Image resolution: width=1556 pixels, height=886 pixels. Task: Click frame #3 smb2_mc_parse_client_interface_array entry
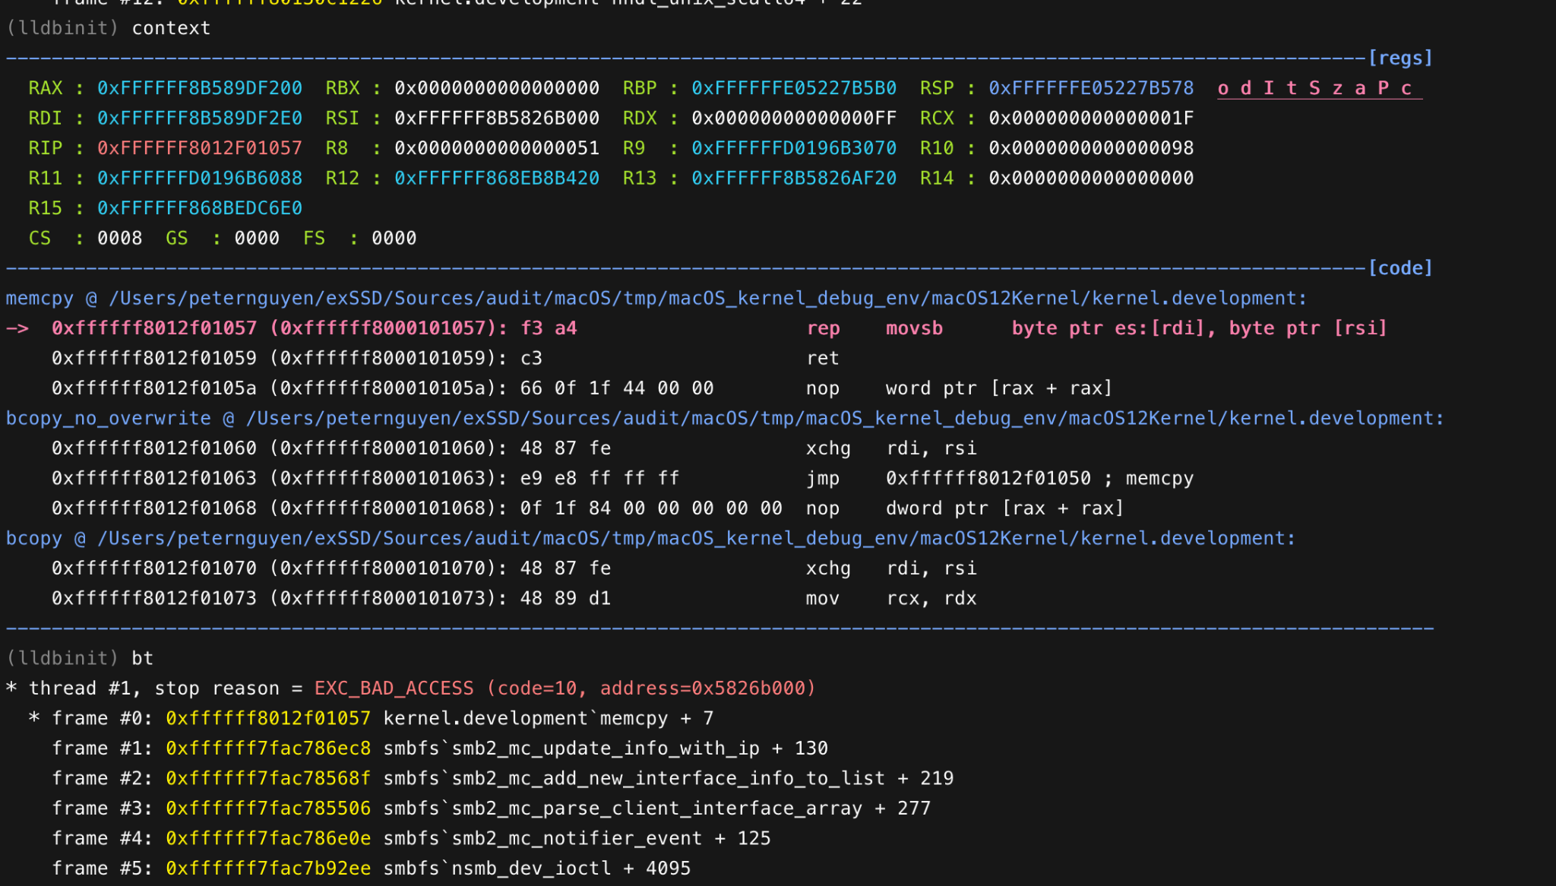(x=656, y=808)
